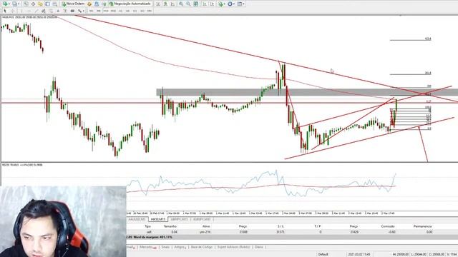Expand the periods dropdown arrow
The image size is (458, 257).
point(234,4)
